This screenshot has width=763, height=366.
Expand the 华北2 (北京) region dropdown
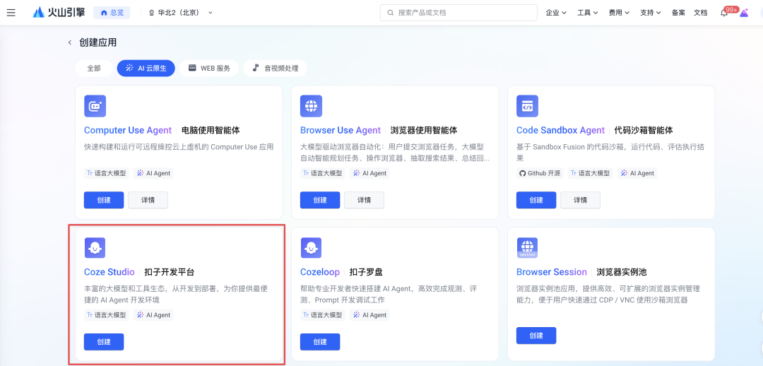click(x=181, y=13)
